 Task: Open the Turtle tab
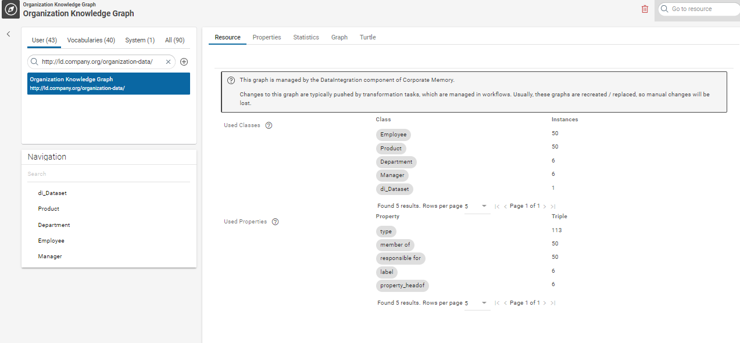coord(367,37)
